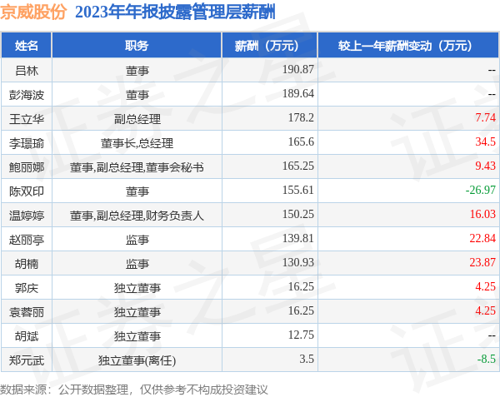Click 郭庆's change value 4.25
The height and width of the screenshot is (397, 500).
point(485,286)
